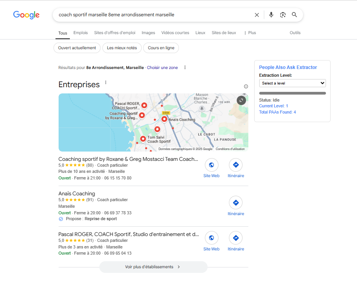This screenshot has height=281, width=357.
Task: Open Site Web icon for Pascal ROGER
Action: click(211, 238)
